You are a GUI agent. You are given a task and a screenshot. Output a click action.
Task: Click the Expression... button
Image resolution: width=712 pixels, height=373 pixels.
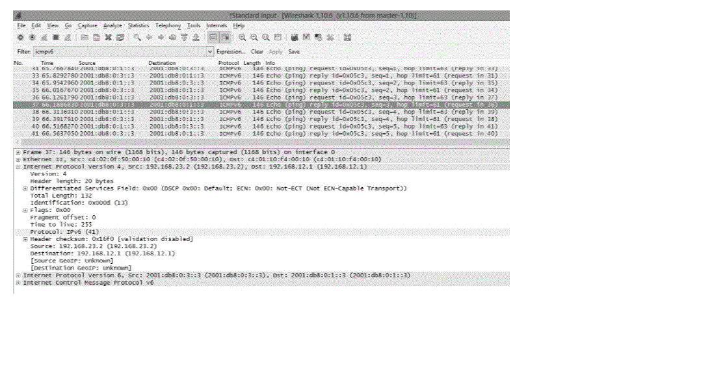231,51
